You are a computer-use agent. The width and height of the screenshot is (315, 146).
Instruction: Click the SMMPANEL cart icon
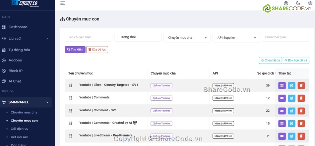pos(4,102)
